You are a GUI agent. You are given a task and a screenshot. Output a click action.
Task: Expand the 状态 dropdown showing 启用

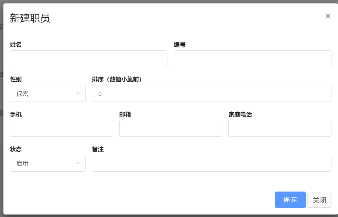(x=48, y=163)
